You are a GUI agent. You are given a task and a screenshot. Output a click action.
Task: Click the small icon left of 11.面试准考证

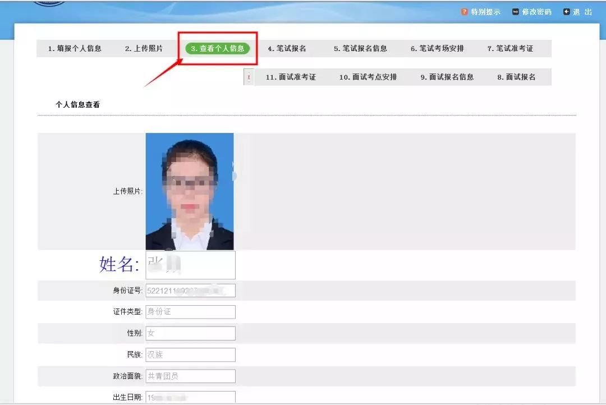point(249,77)
